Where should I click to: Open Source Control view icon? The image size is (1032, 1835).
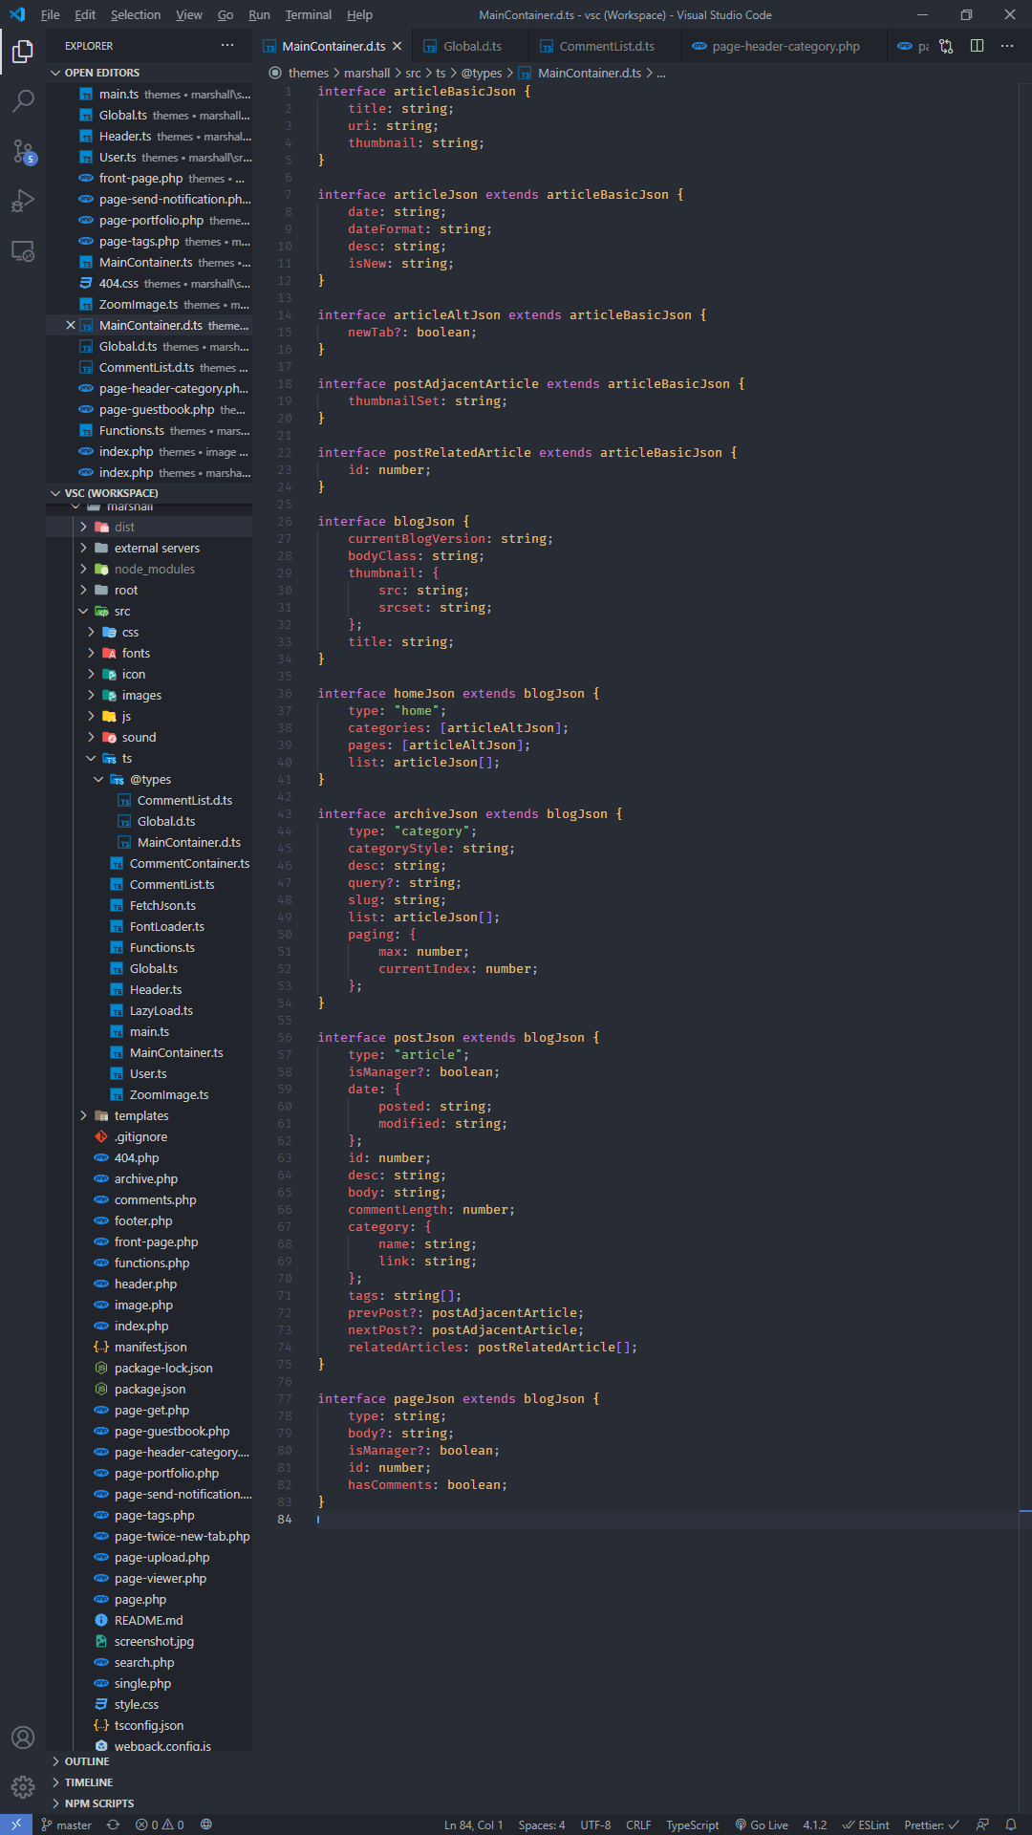(23, 151)
